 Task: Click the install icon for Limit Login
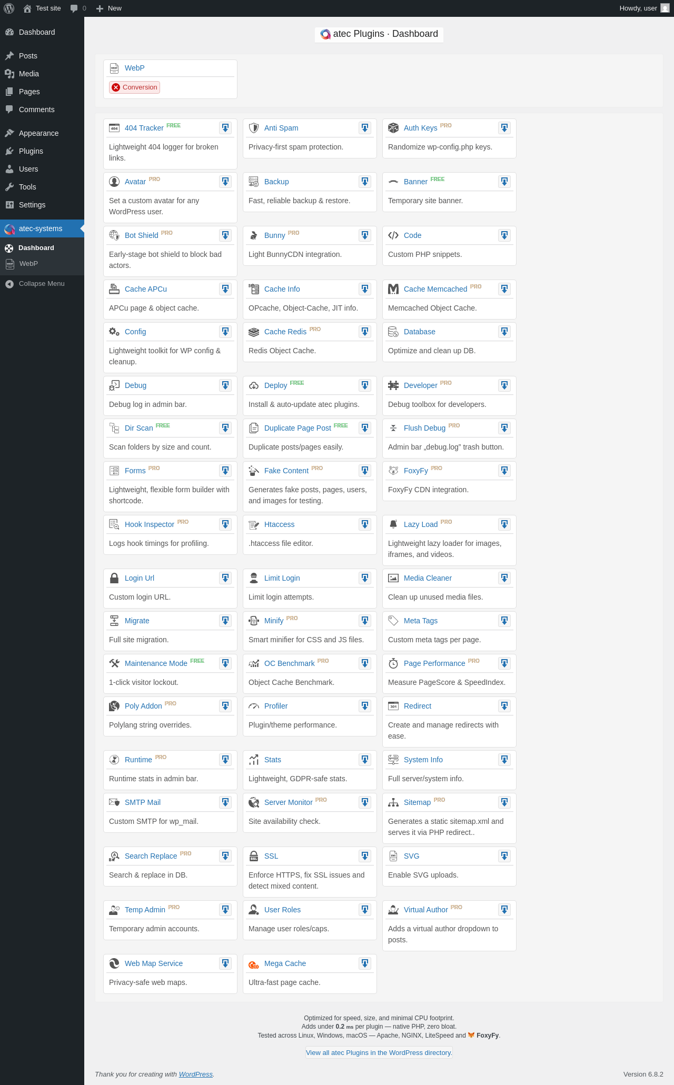click(365, 578)
